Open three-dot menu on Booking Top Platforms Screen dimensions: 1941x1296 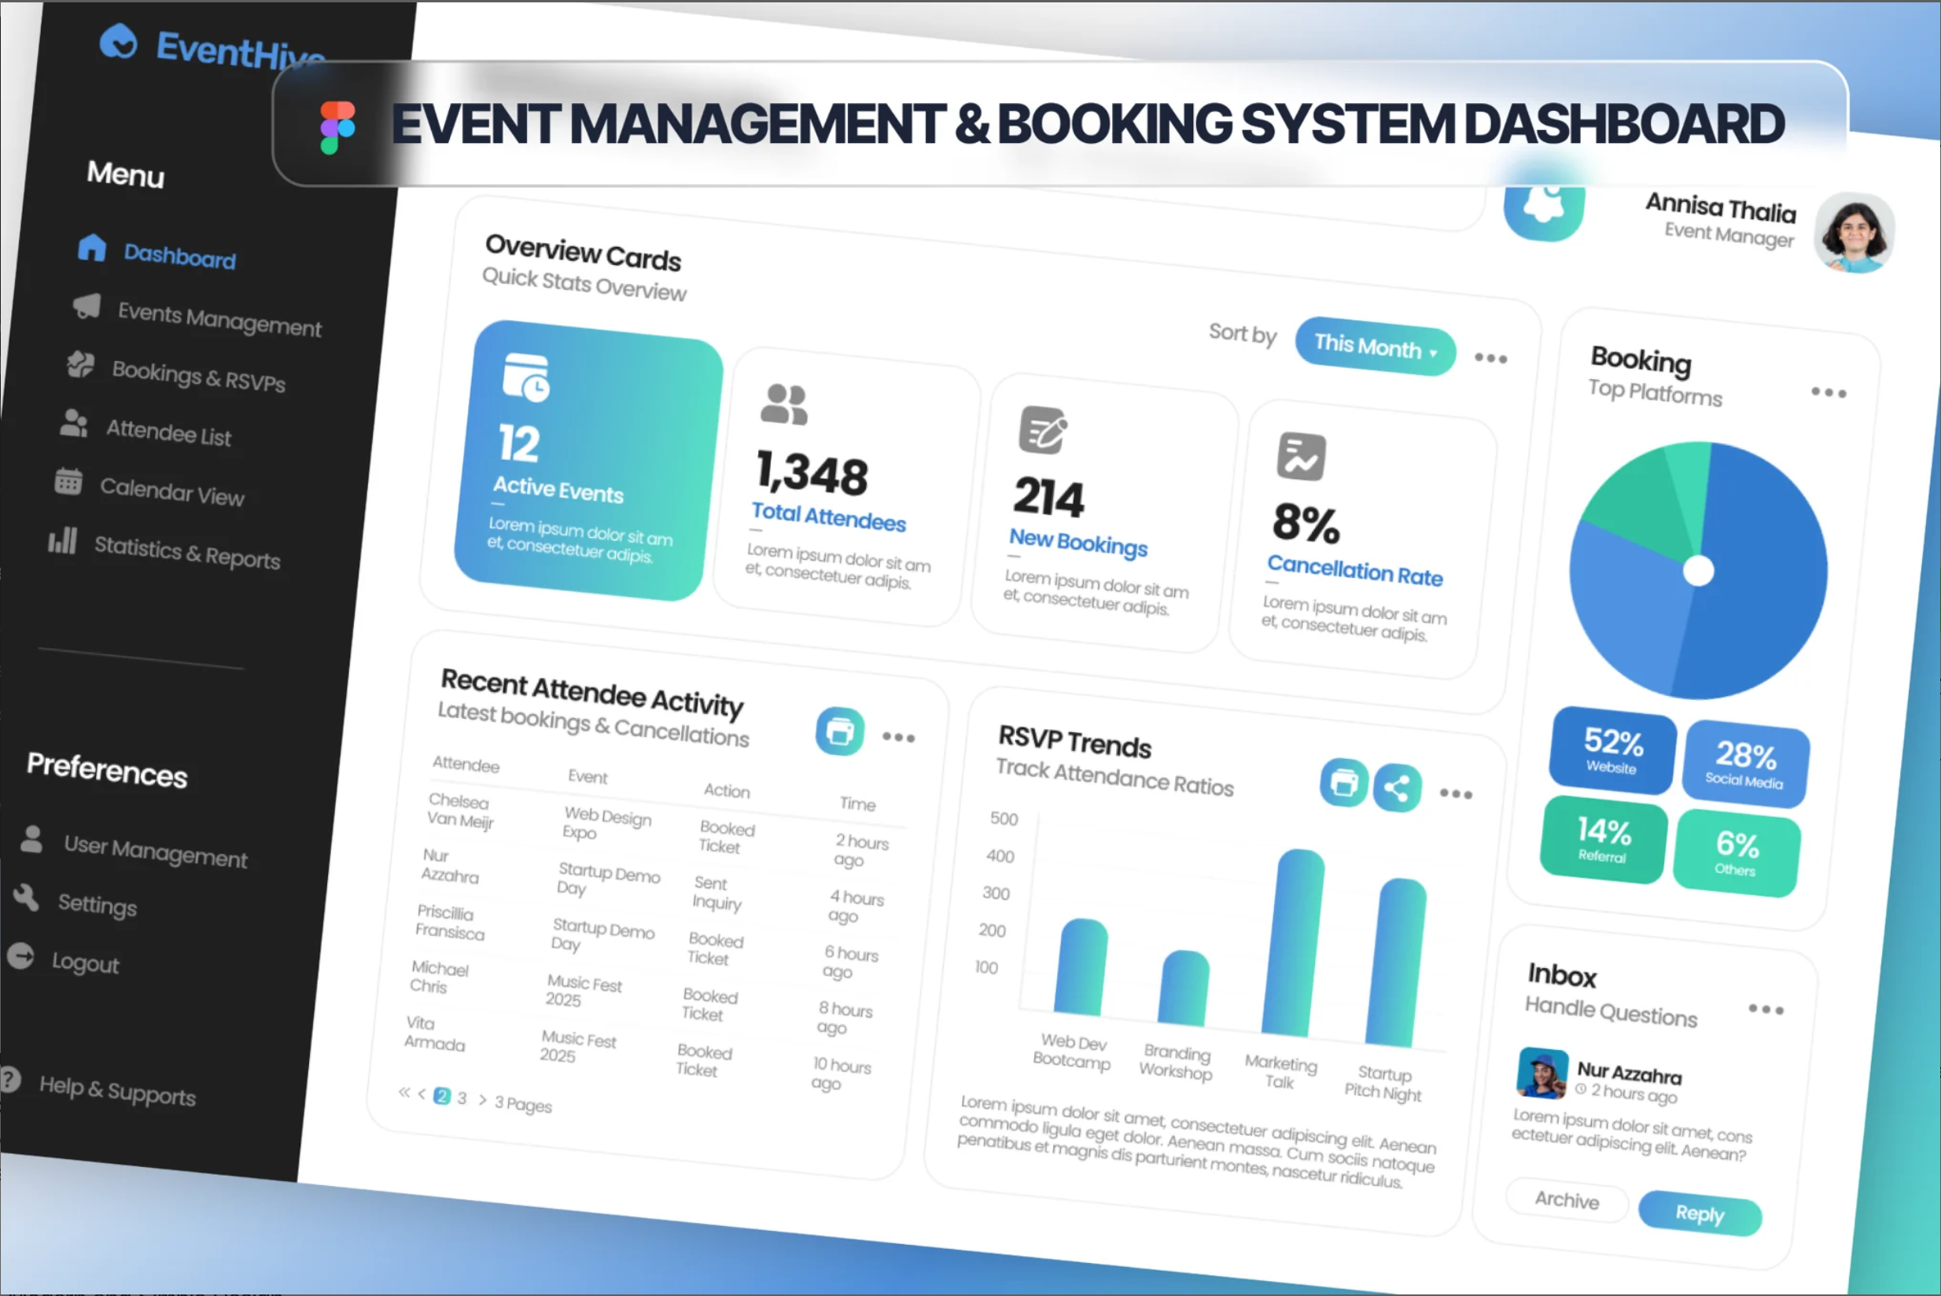[x=1828, y=392]
